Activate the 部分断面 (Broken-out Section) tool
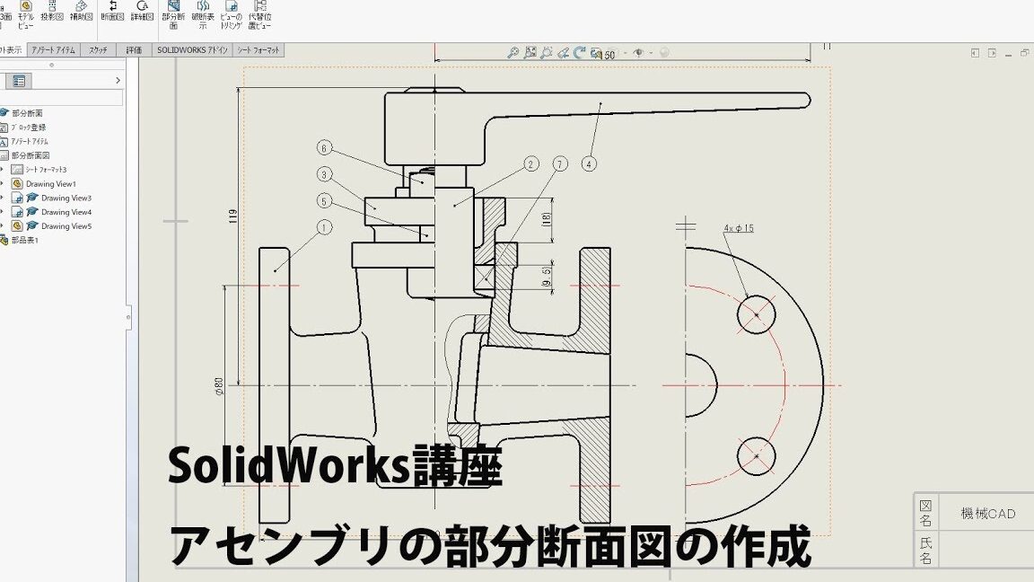1034x582 pixels. (x=173, y=15)
